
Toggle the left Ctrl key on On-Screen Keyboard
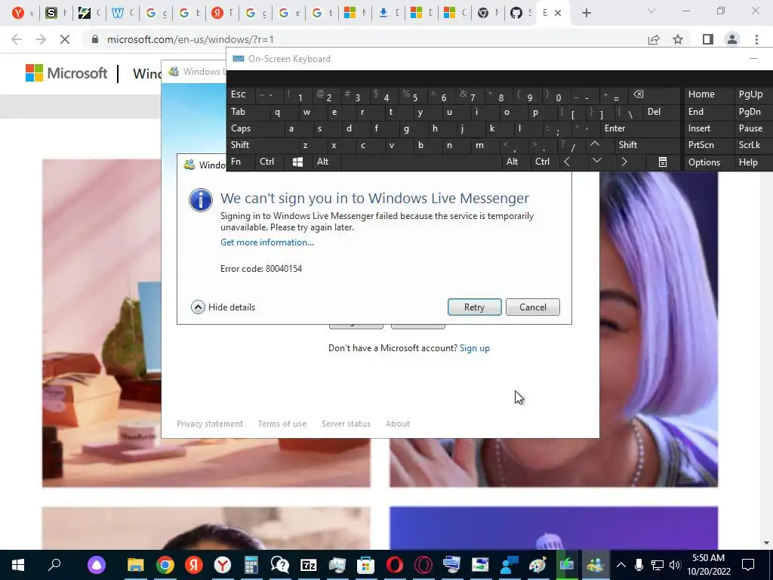point(269,162)
